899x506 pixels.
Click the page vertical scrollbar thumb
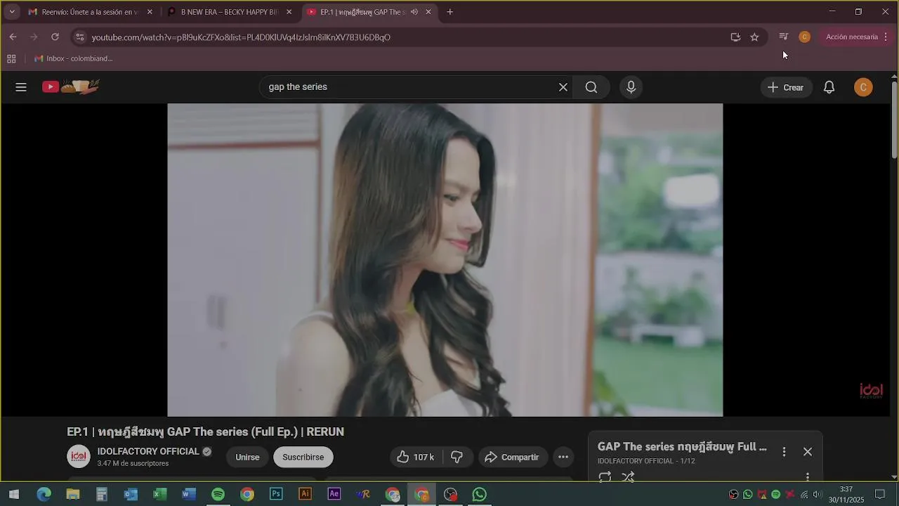[894, 119]
